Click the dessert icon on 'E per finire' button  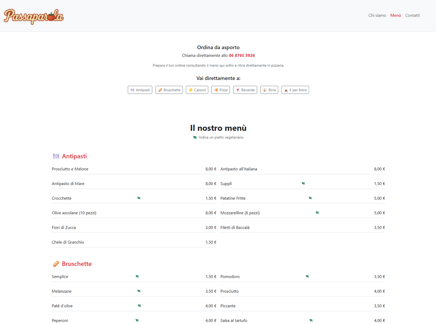(x=287, y=90)
